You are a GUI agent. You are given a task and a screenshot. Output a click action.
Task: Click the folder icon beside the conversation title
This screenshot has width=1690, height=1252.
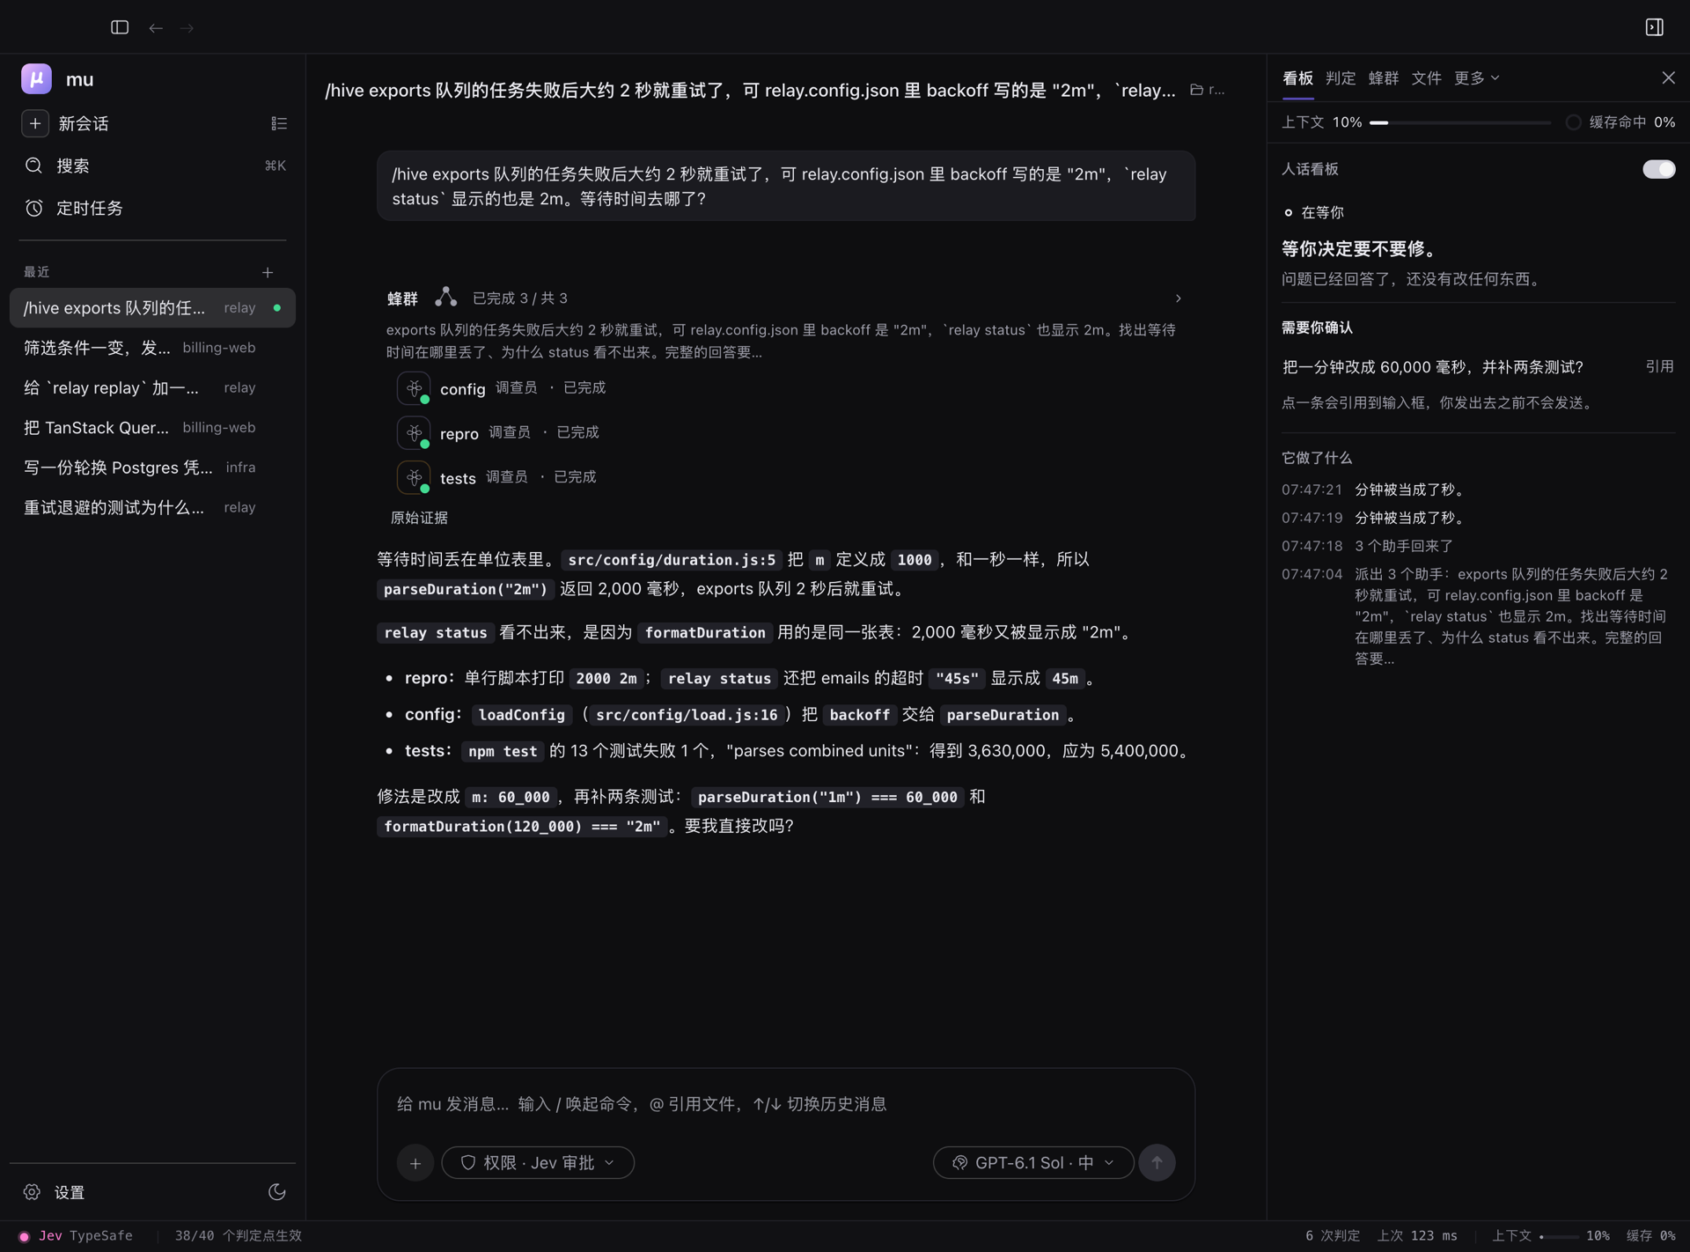pyautogui.click(x=1196, y=90)
